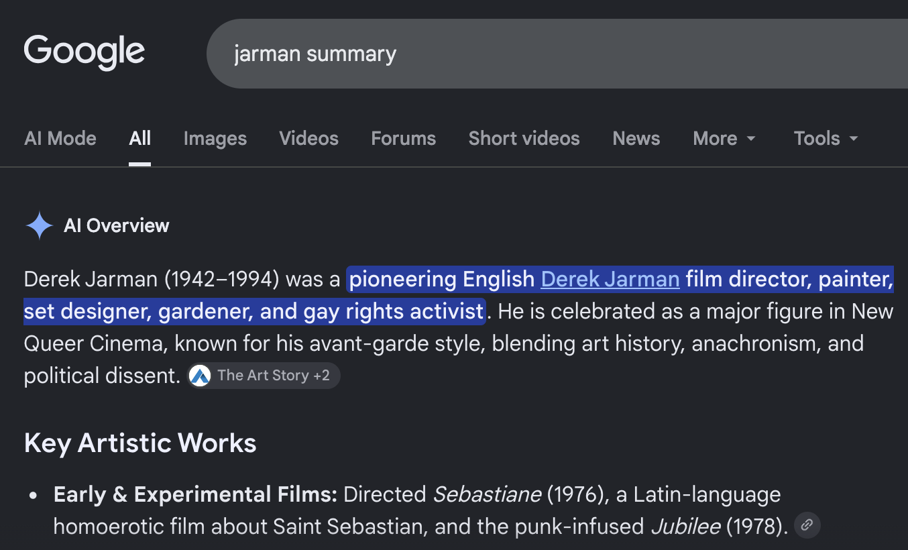Expand the Tools dropdown
Screen dimensions: 908x550
coord(826,138)
